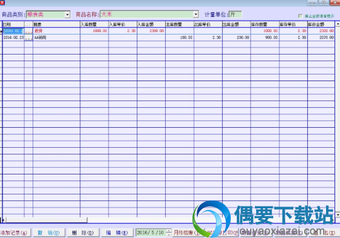Click the 入库数量 column header
This screenshot has height=238, width=340.
click(94, 24)
